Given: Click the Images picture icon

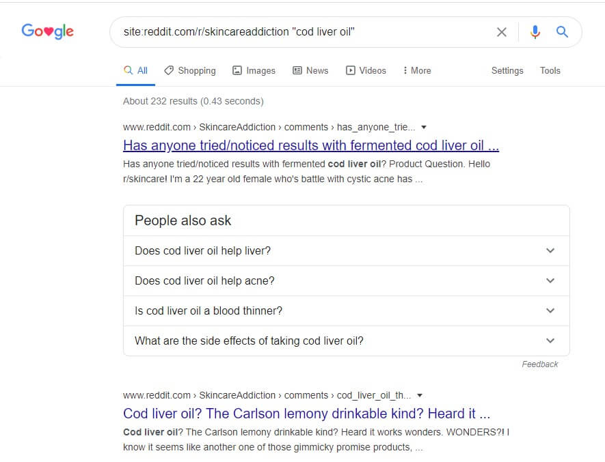Looking at the screenshot, I should (x=237, y=70).
